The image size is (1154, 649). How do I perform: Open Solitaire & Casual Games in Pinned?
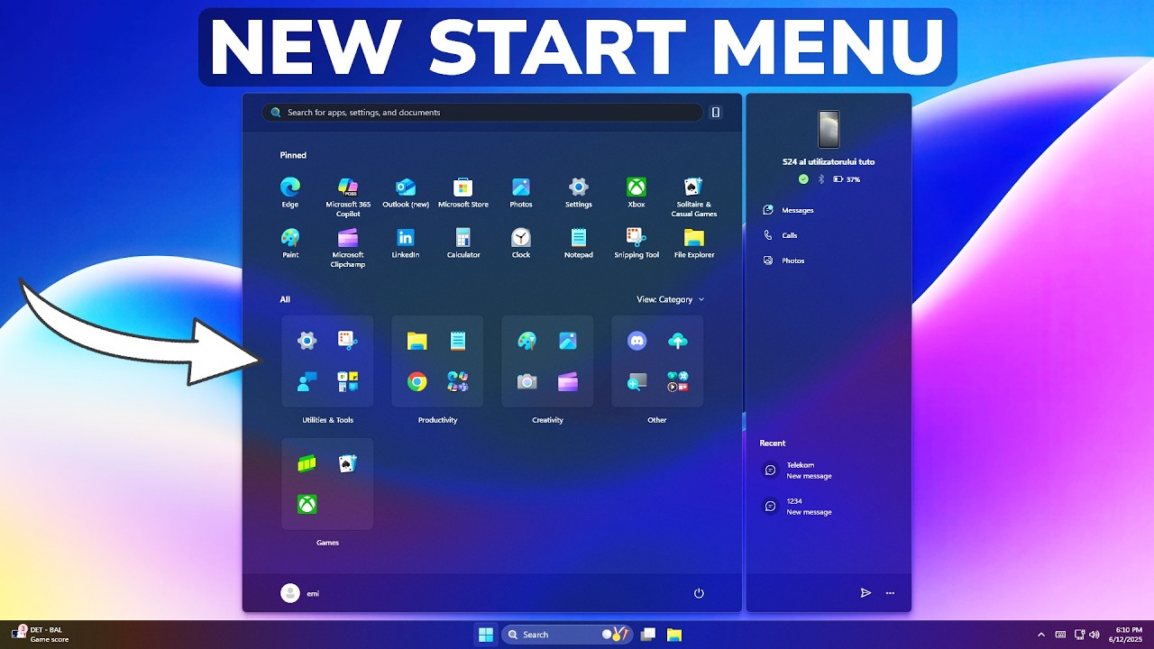tap(694, 197)
